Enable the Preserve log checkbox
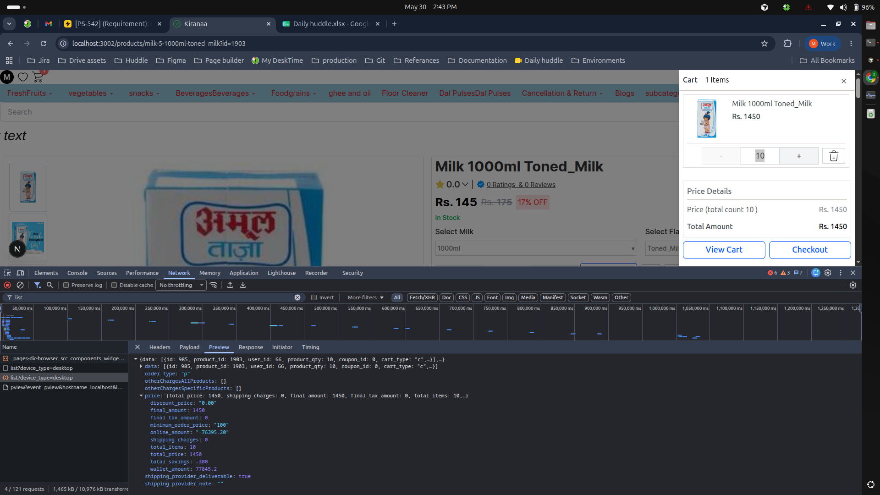The width and height of the screenshot is (880, 495). [x=66, y=285]
